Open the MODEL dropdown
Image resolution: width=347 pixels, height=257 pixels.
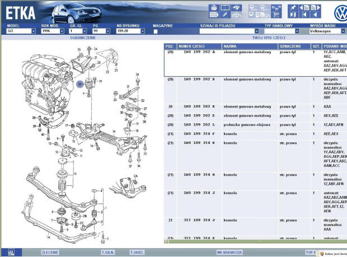pyautogui.click(x=34, y=31)
